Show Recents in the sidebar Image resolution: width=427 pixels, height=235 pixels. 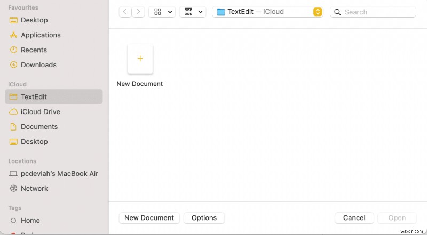tap(34, 50)
